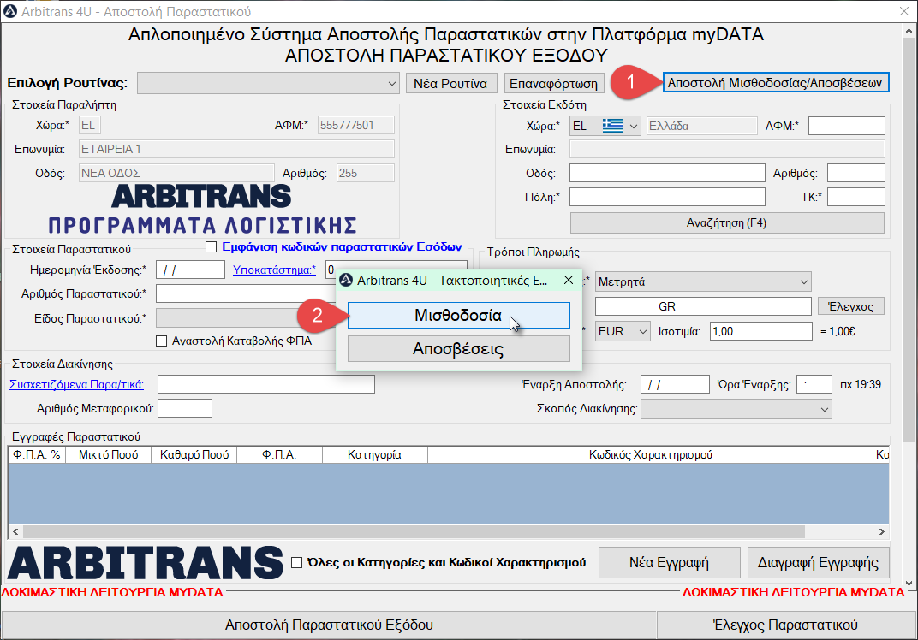Open the issuer Χώρα EL country dropdown
The height and width of the screenshot is (640, 918).
coord(605,126)
